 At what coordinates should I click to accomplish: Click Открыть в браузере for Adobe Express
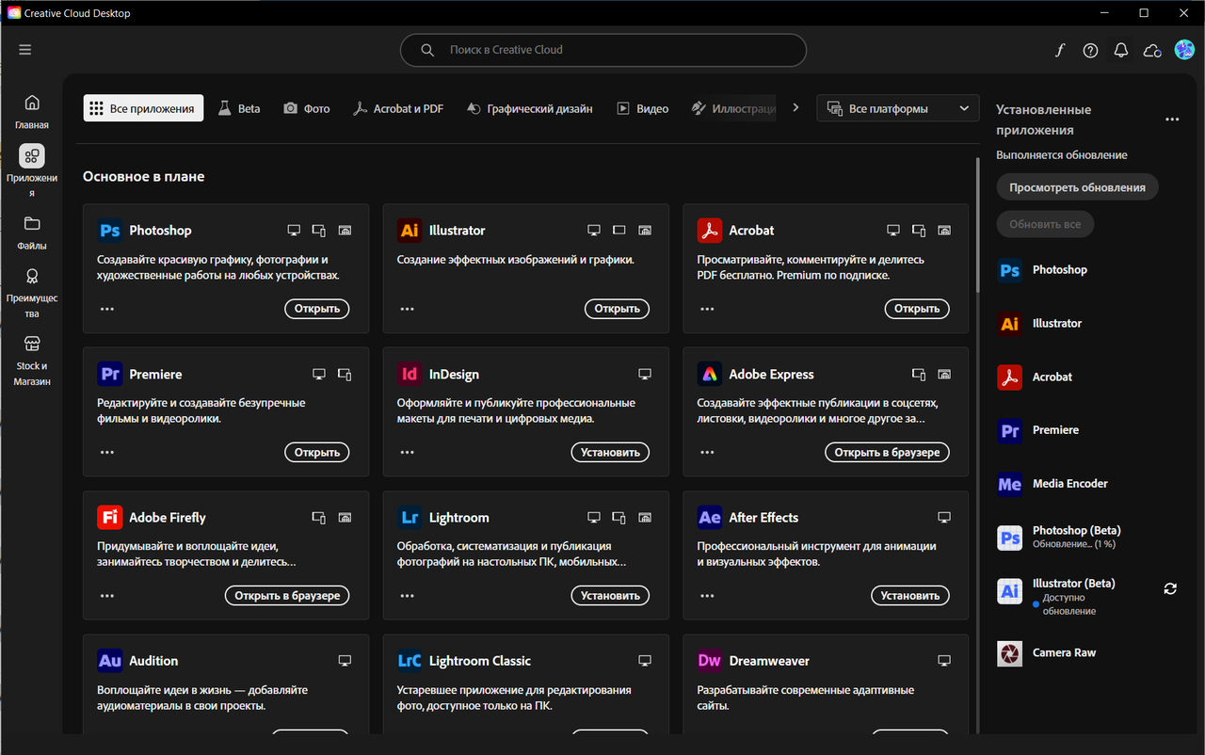(887, 453)
